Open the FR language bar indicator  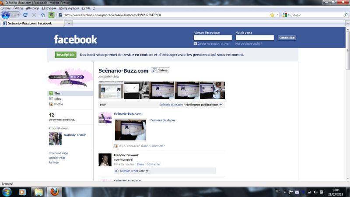click(277, 191)
